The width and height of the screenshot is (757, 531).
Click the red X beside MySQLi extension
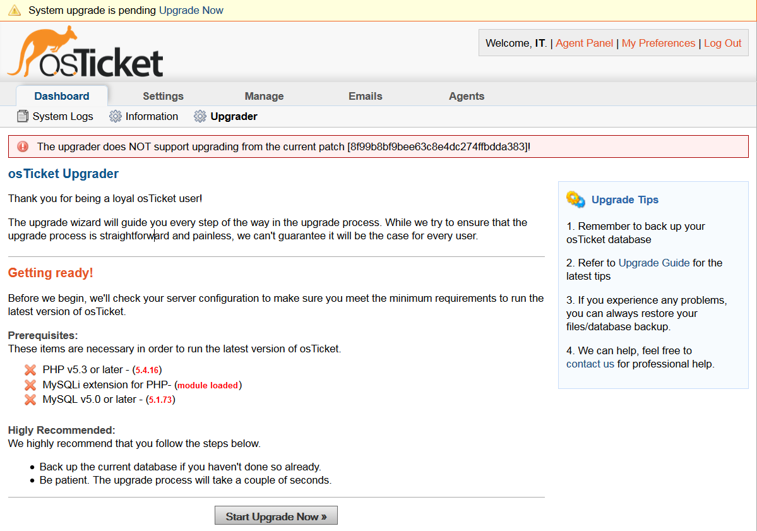tap(30, 385)
